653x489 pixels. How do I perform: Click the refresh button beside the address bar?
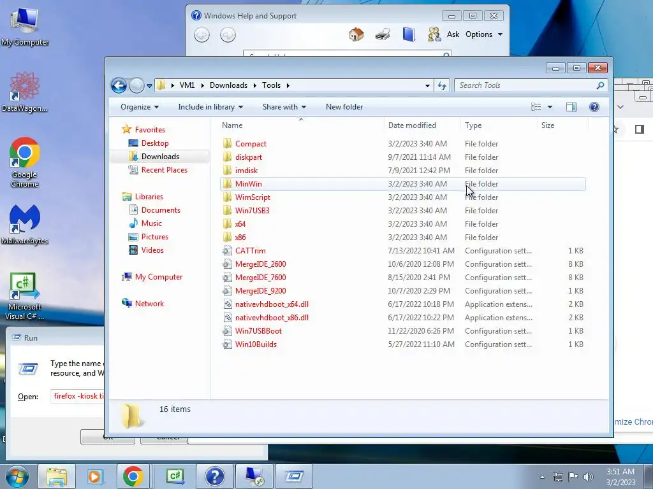coord(441,86)
